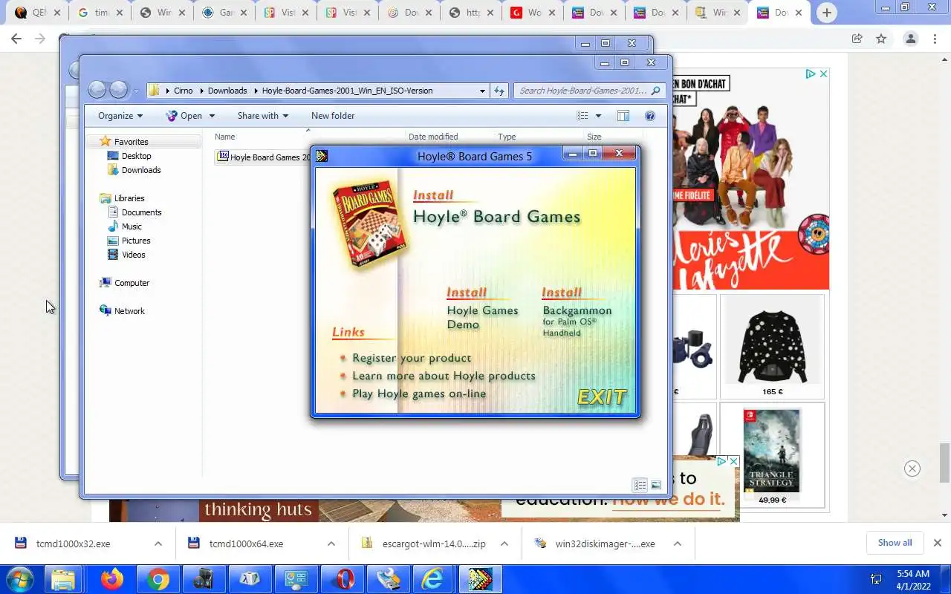Install the Hoyle Games Demo
951x594 pixels.
482,308
